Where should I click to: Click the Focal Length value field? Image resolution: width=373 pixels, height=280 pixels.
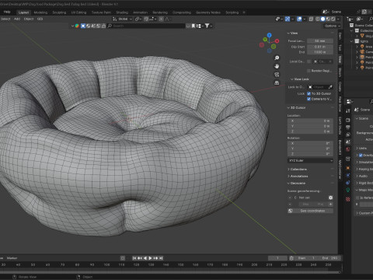[x=320, y=41]
